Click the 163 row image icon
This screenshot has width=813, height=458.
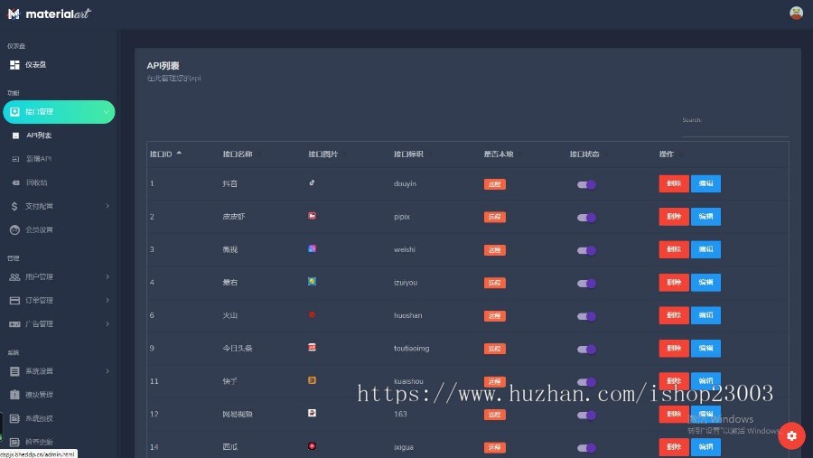pyautogui.click(x=312, y=414)
